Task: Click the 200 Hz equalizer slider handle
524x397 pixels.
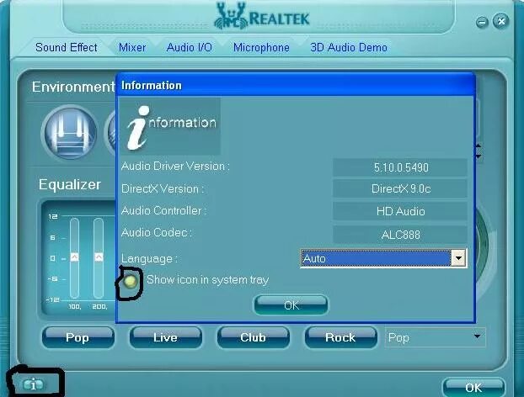Action: 99,257
